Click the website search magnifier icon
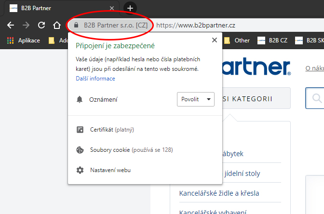Viewport: 324px width, 214px height. (x=317, y=98)
